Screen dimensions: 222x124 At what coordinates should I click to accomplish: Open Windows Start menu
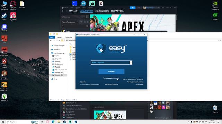(x=3, y=122)
